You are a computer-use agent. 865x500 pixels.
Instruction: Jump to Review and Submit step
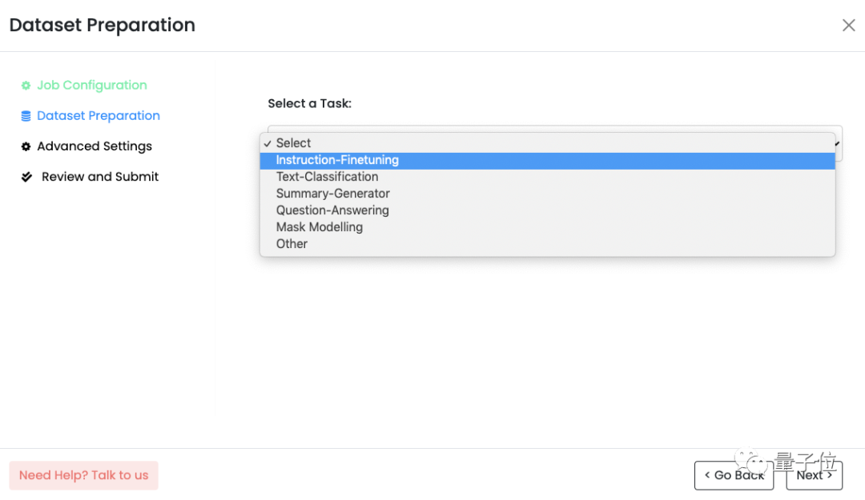pyautogui.click(x=100, y=177)
